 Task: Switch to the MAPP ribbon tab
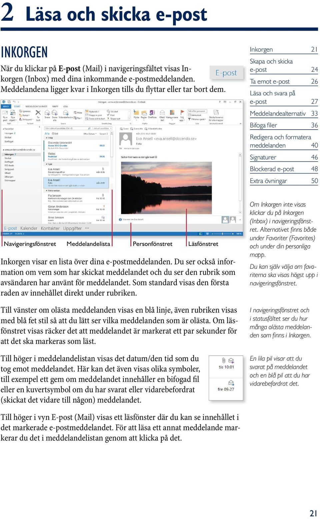[x=55, y=106]
